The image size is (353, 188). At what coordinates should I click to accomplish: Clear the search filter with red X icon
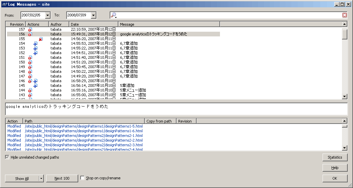pos(345,15)
